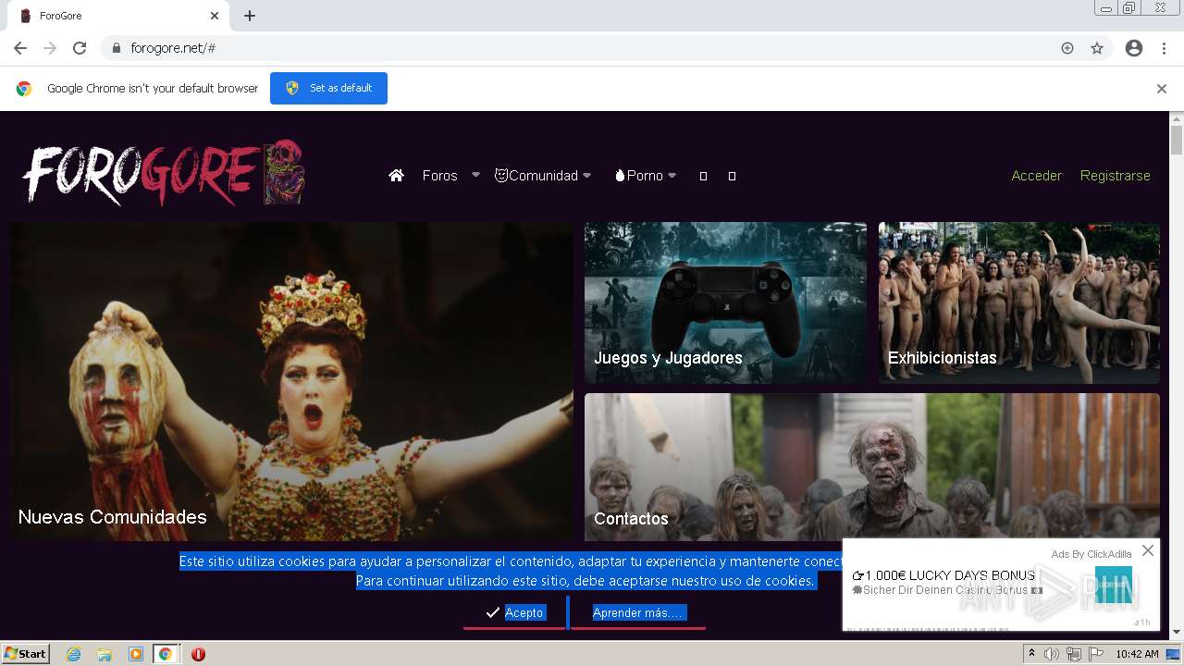Open the Contactos tile
1184x666 pixels.
coord(871,467)
